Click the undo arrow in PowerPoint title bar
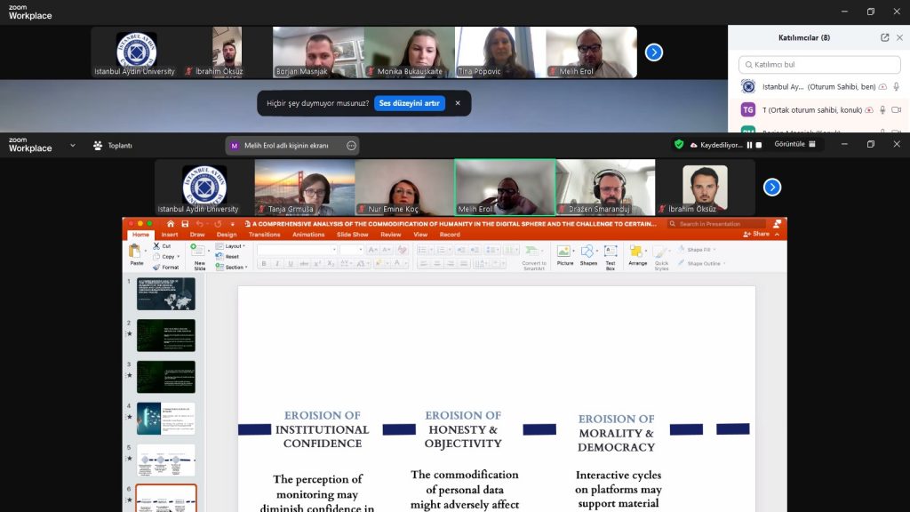The image size is (910, 512). (200, 223)
